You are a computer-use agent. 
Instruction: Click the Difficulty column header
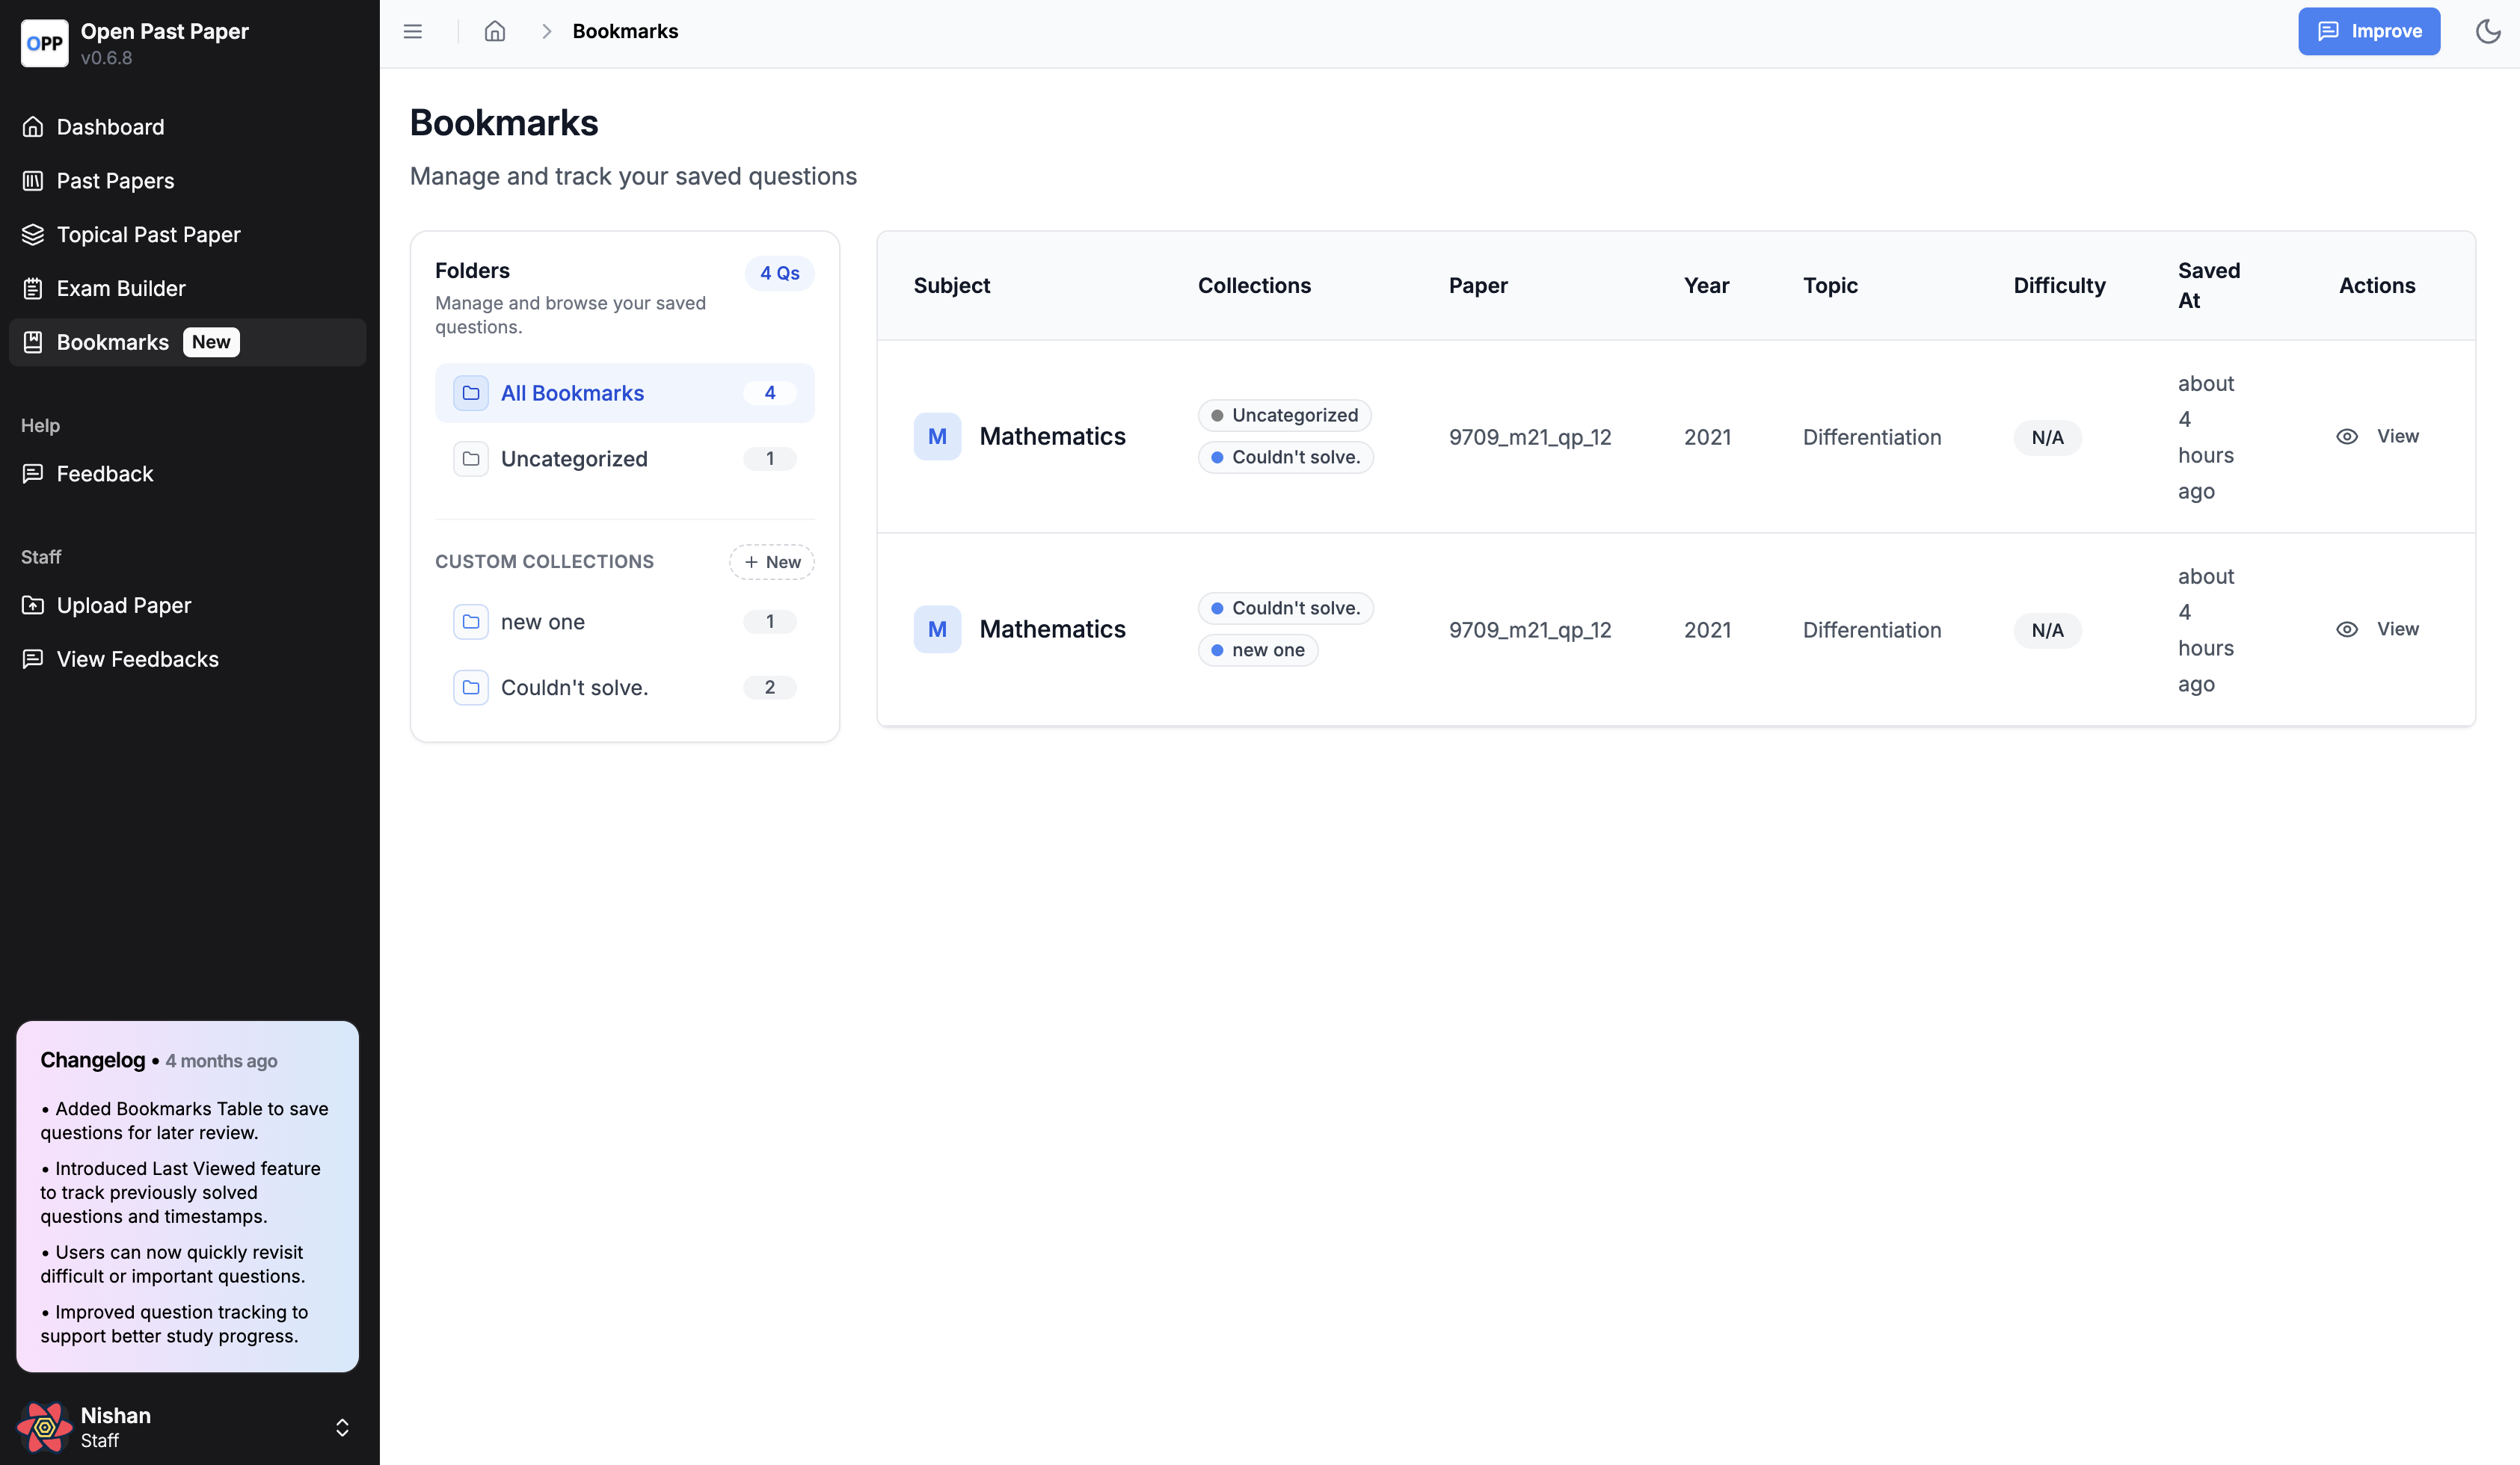click(x=2059, y=286)
